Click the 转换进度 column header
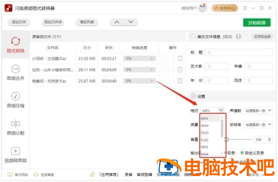The width and height of the screenshot is (278, 182). pyautogui.click(x=140, y=48)
